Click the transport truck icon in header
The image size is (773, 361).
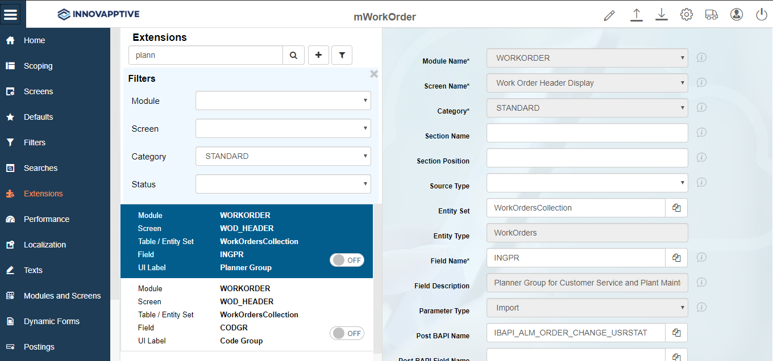[x=711, y=15]
